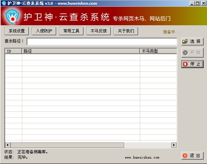Image resolution: width=207 pixels, height=164 pixels.
Task: Open 入侵防护 intrusion protection
Action: coord(44,31)
